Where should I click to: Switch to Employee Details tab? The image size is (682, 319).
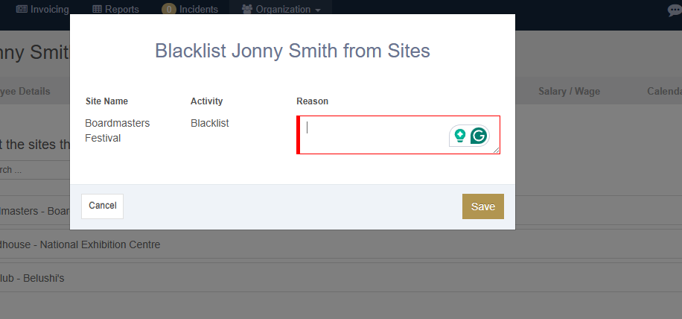[25, 92]
